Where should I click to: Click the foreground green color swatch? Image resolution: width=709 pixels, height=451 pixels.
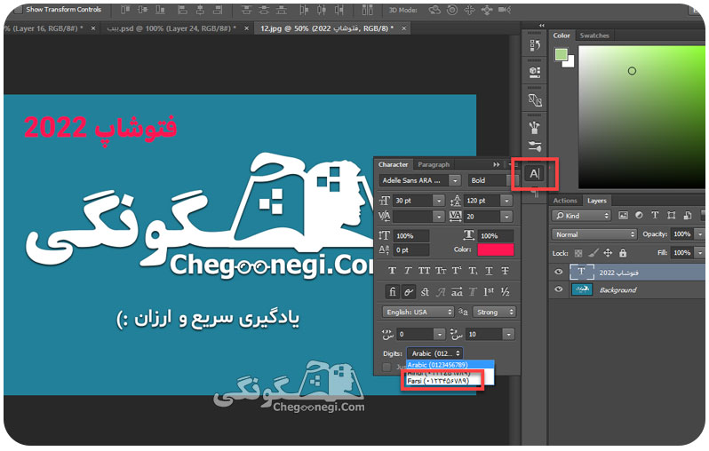coord(562,55)
